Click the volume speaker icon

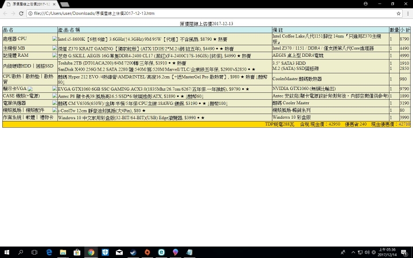[367, 252]
